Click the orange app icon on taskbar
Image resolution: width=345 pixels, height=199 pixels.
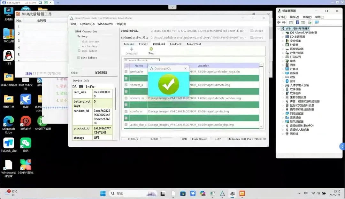pyautogui.click(x=242, y=194)
